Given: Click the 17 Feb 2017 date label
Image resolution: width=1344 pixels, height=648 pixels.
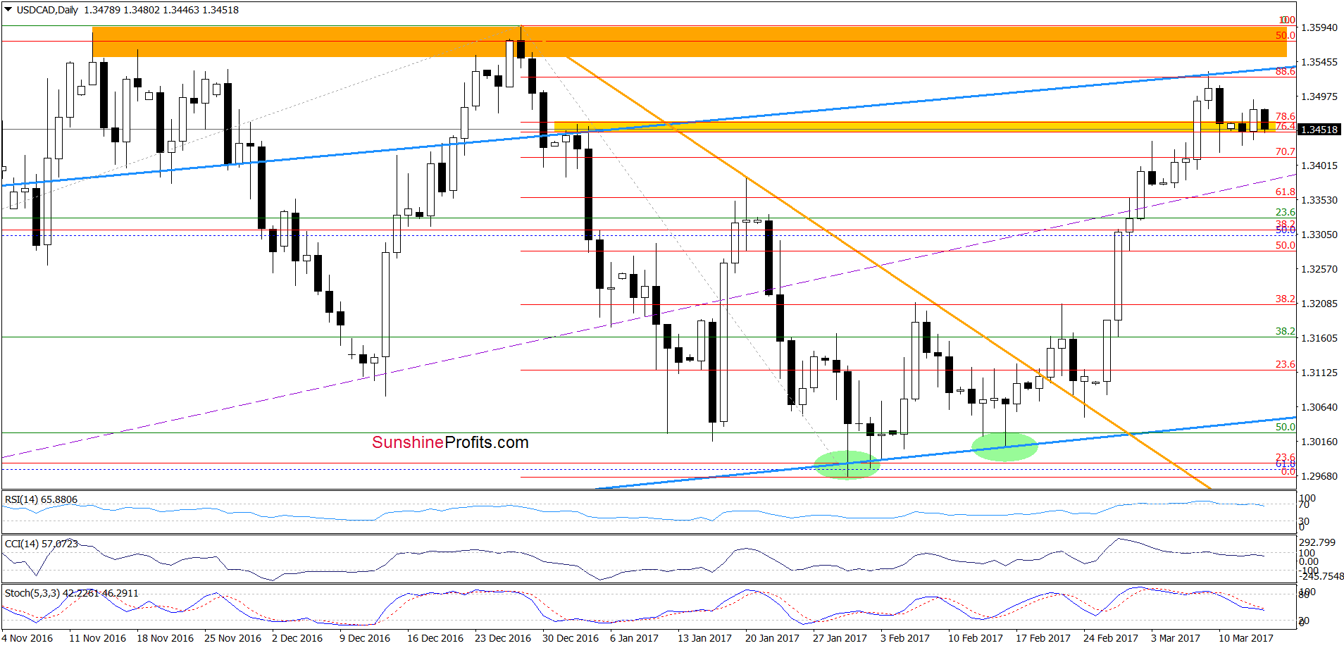Looking at the screenshot, I should click(1043, 638).
